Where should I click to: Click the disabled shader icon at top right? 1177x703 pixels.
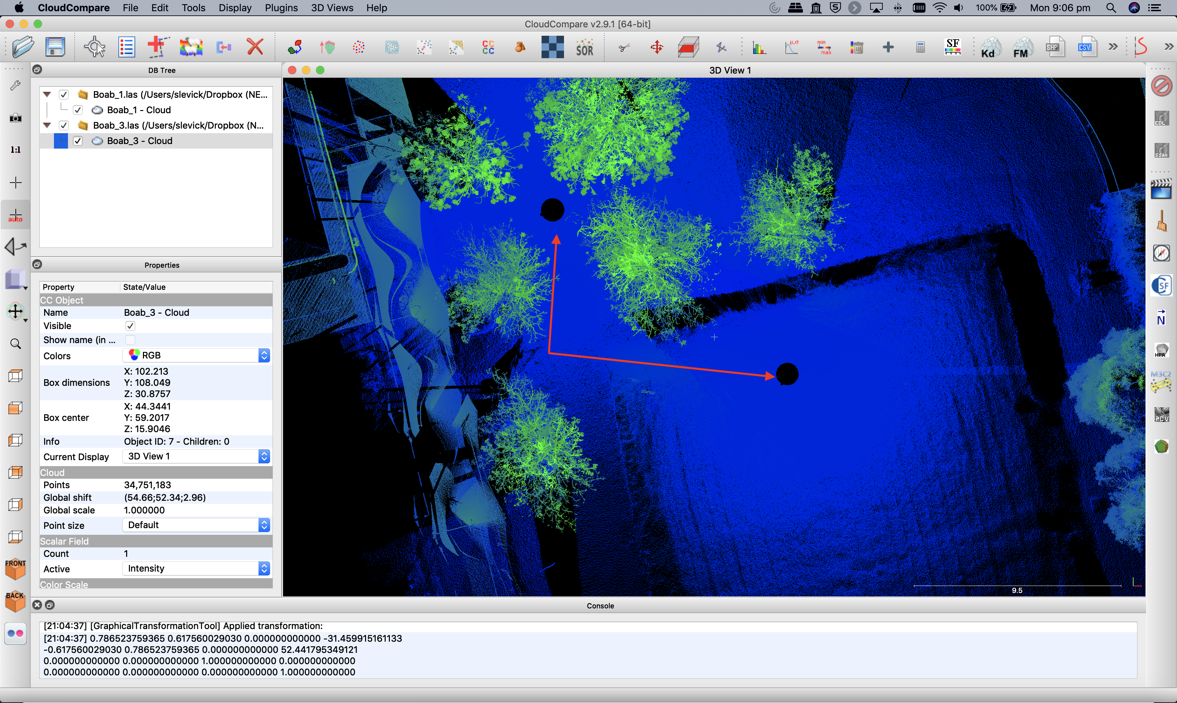pos(1161,86)
